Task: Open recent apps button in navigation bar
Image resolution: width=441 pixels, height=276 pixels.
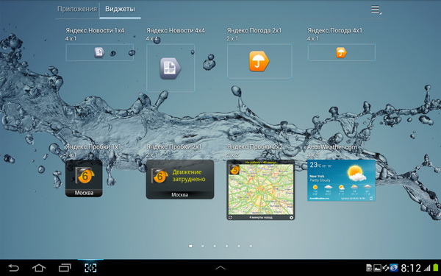Action: pos(65,268)
